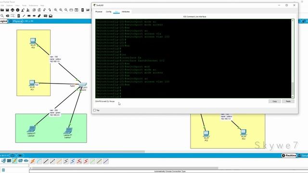Click the cable list scrollbar left arrow
Viewport: 308px width, 173px height.
click(30, 168)
